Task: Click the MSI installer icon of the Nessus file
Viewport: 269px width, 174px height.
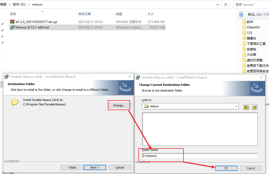Action: 12,27
